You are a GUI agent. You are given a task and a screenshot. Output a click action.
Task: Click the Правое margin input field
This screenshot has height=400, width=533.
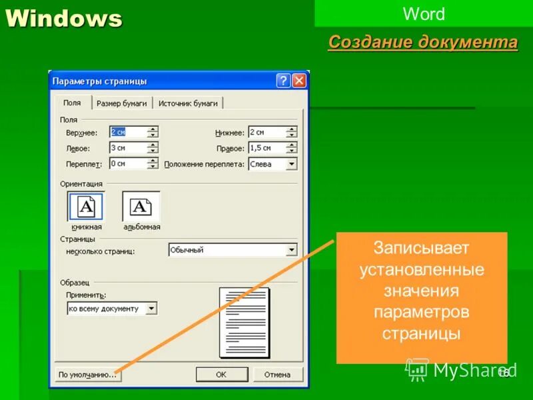267,147
